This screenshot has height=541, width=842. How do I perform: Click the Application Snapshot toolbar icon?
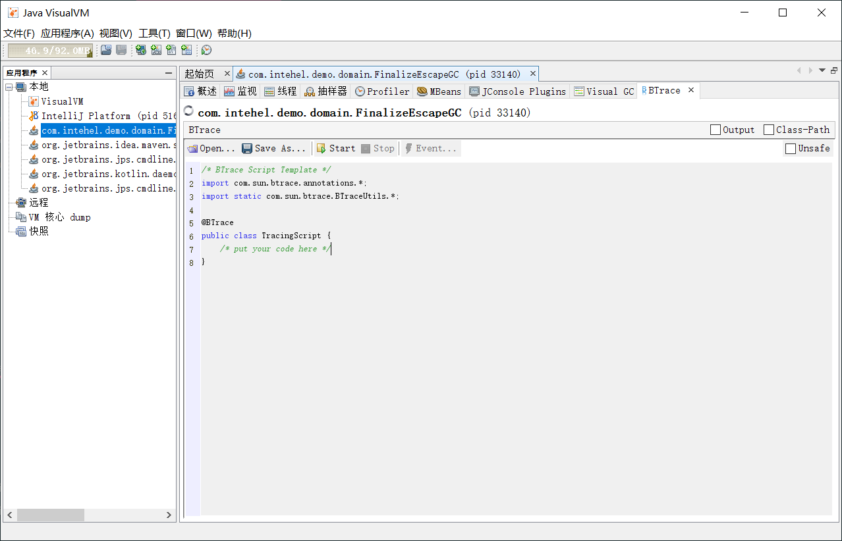click(186, 50)
